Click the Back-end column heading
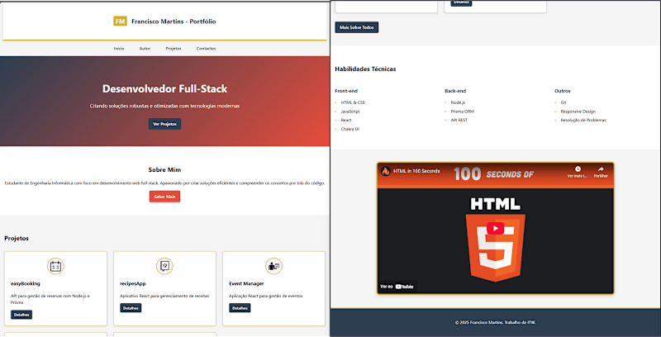The height and width of the screenshot is (337, 661). (455, 91)
